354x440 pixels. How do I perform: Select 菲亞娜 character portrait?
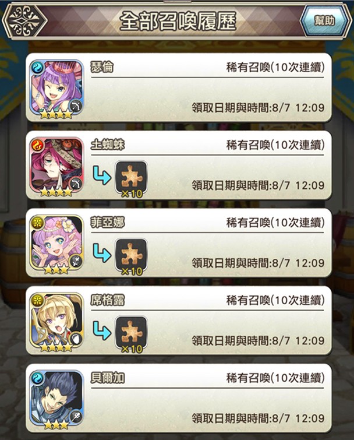pos(56,244)
